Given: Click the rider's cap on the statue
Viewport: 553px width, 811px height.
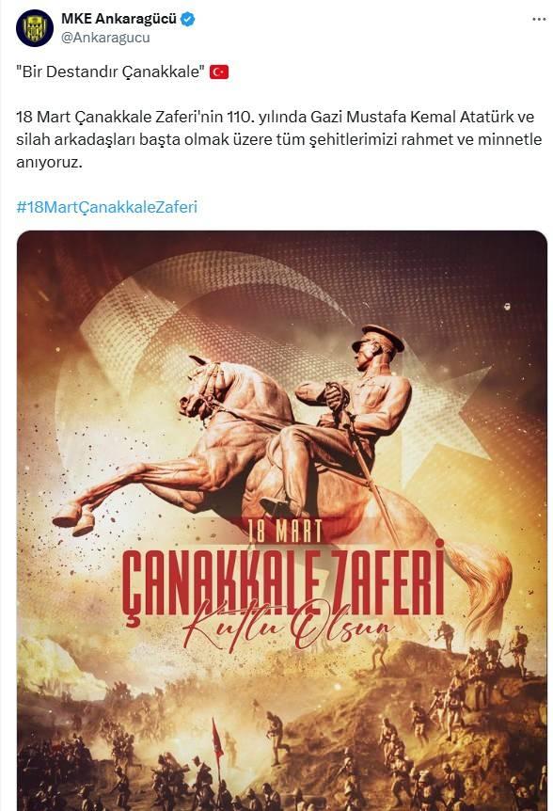Looking at the screenshot, I should (378, 336).
